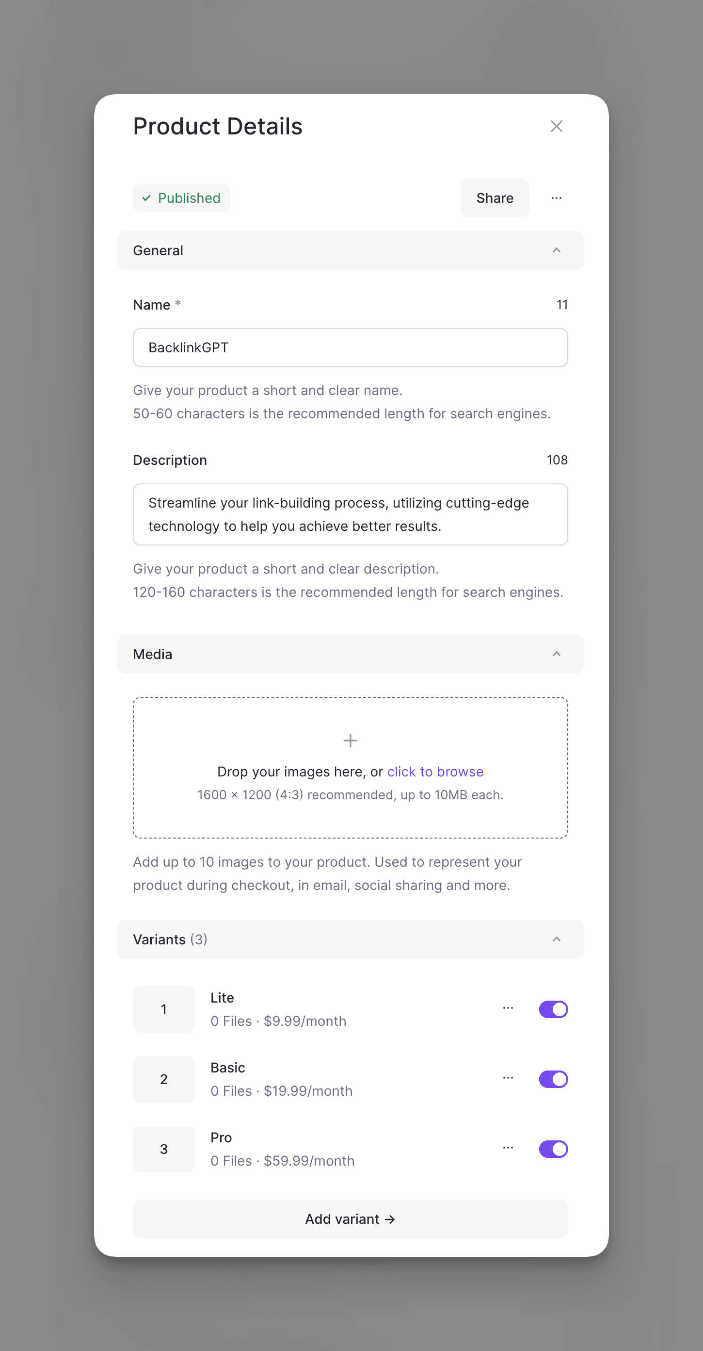Disable the Lite variant toggle

pos(553,1009)
